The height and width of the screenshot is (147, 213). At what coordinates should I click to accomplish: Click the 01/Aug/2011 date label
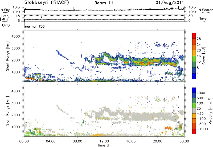click(170, 3)
